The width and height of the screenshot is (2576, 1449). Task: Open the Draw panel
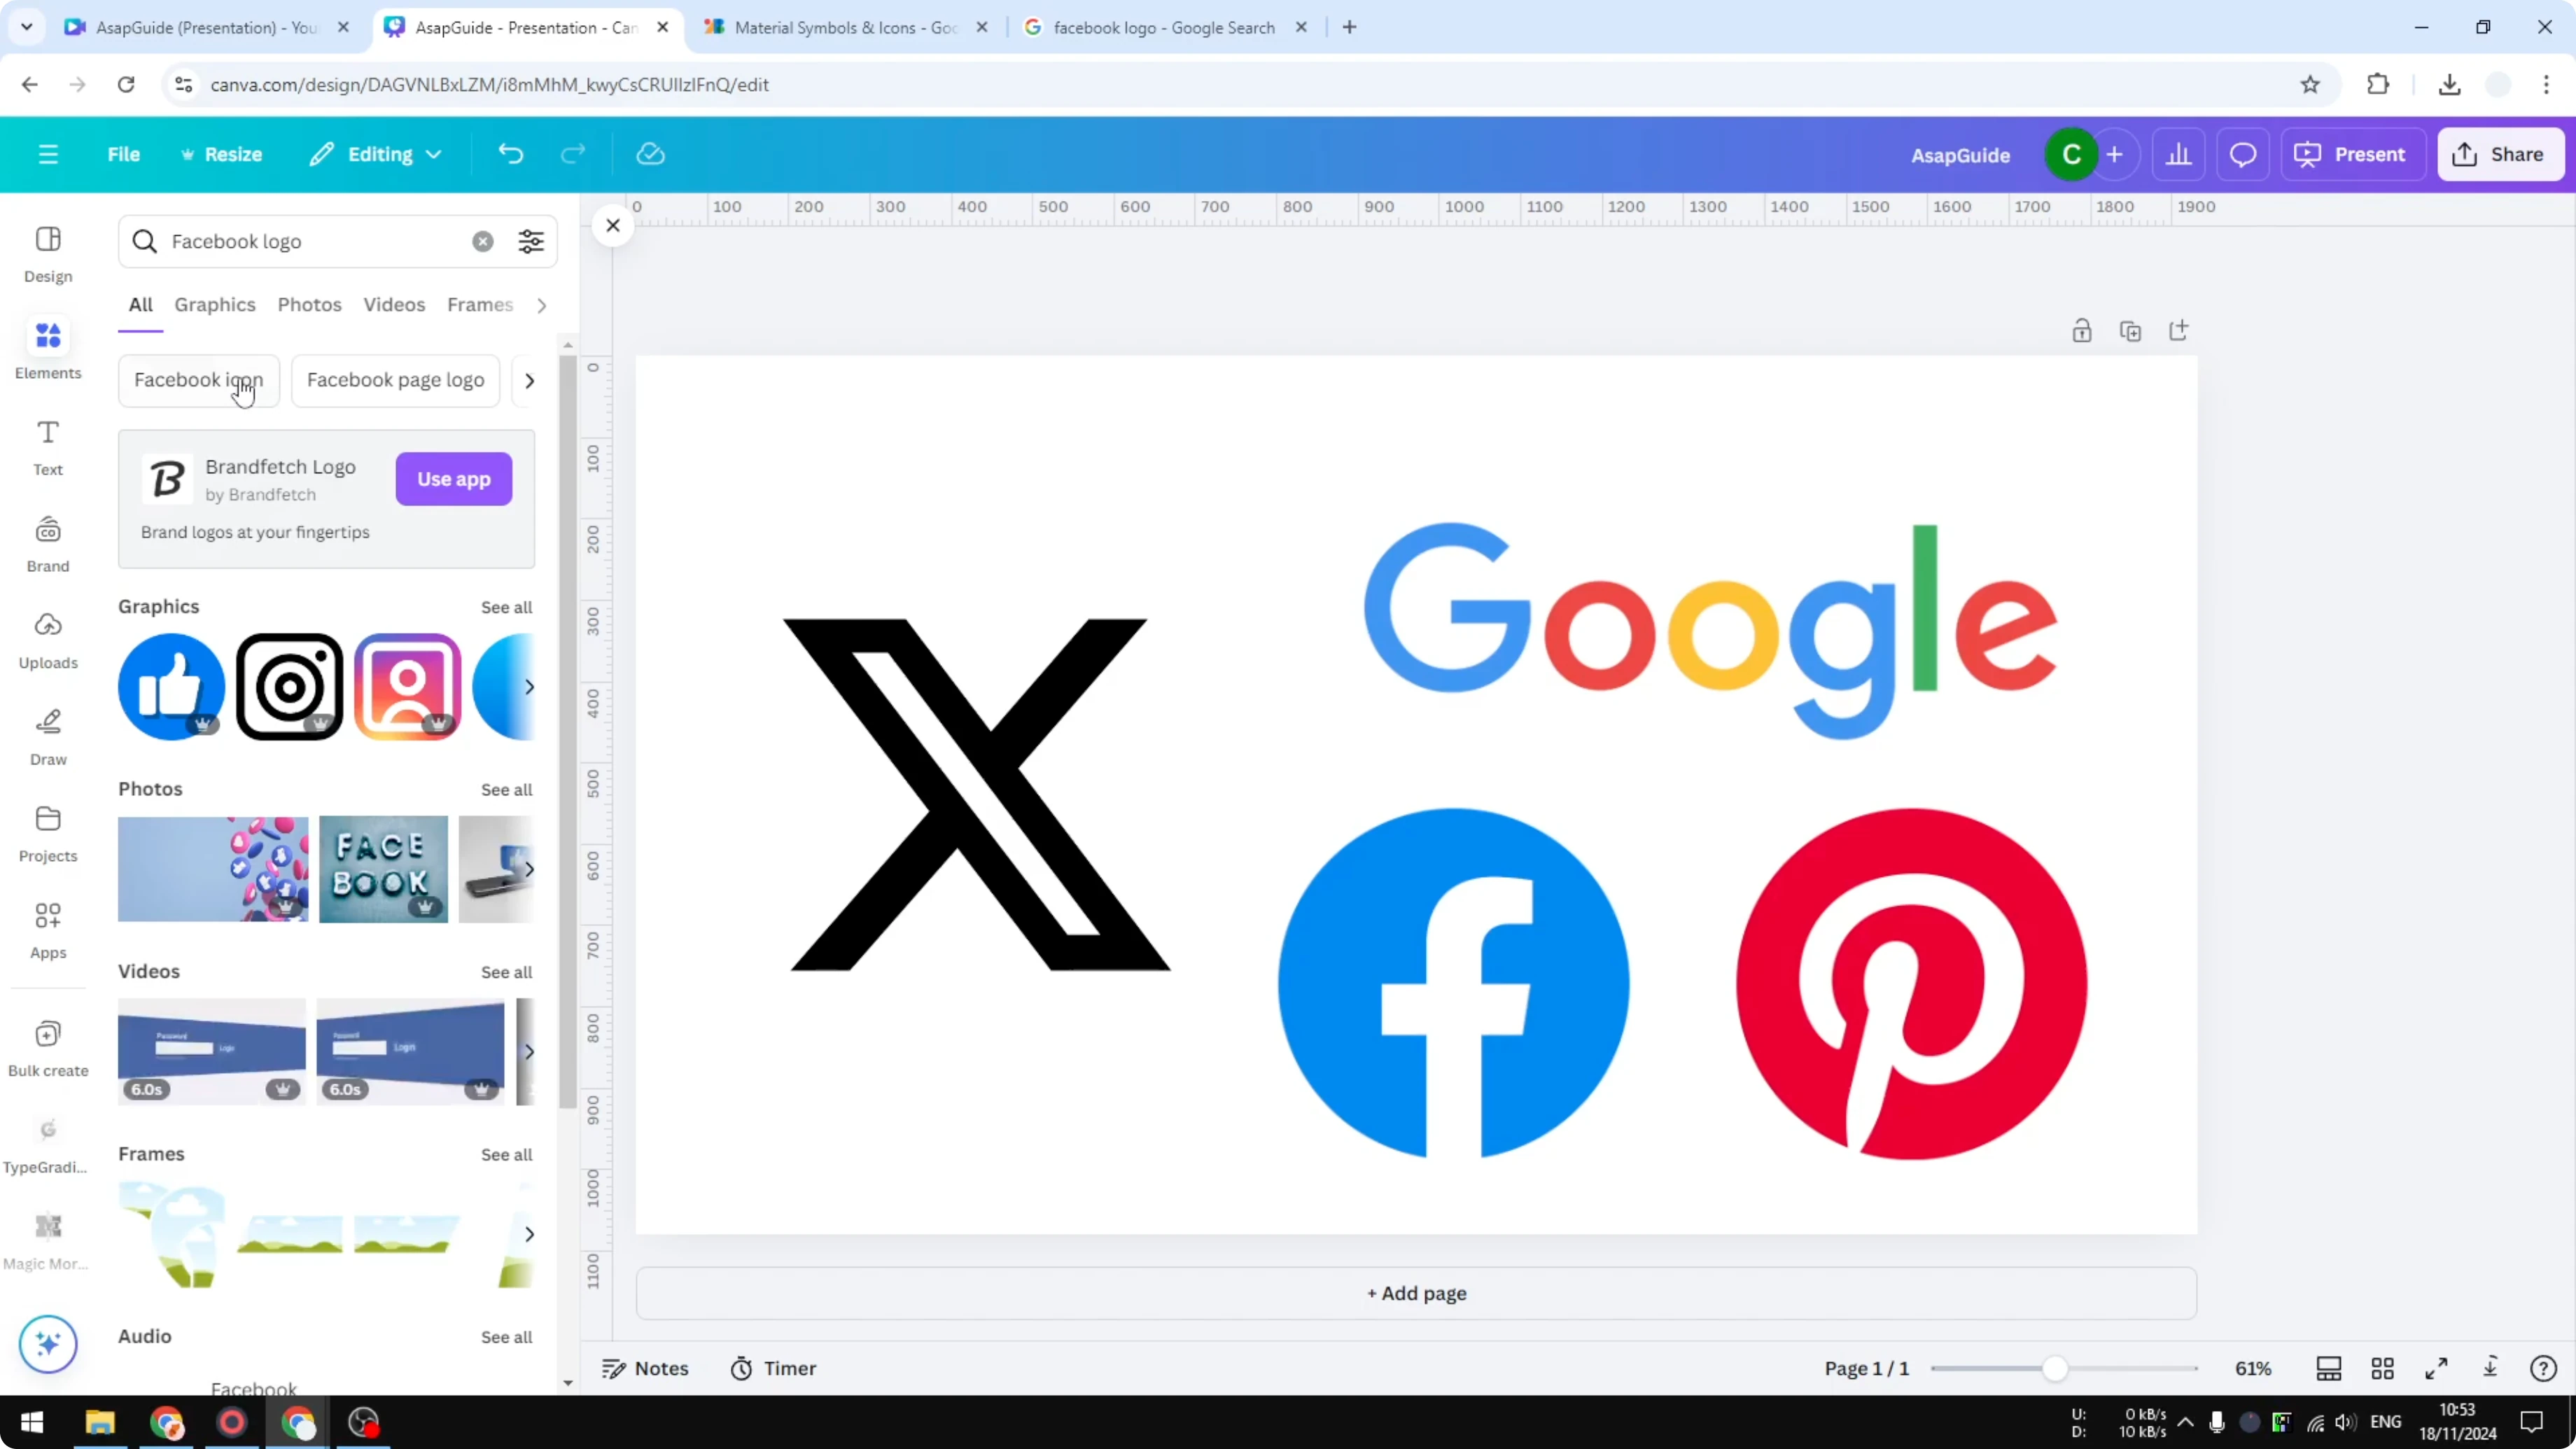pos(47,736)
